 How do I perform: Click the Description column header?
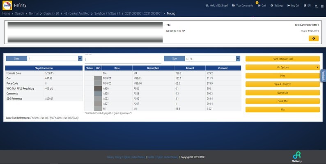[x=153, y=68]
